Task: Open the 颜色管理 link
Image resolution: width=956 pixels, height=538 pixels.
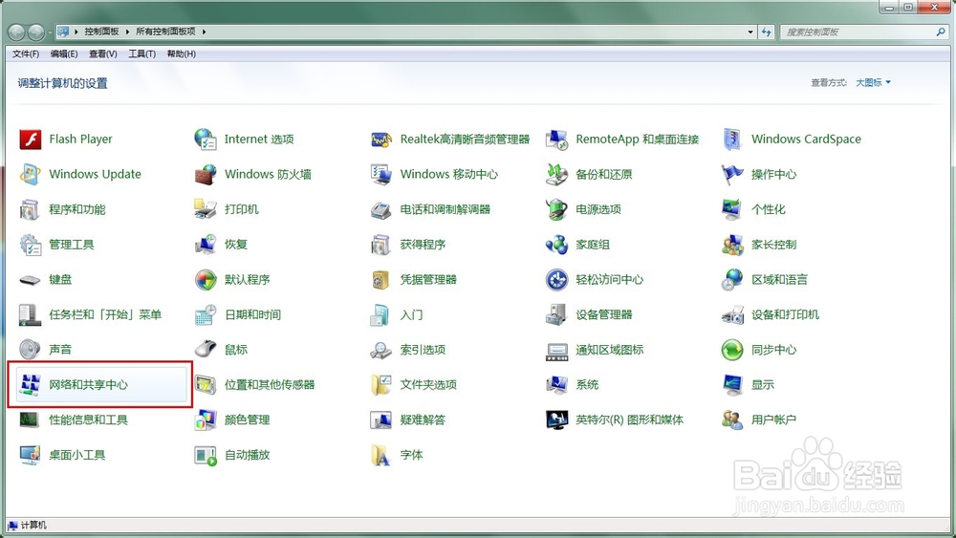Action: coord(247,420)
